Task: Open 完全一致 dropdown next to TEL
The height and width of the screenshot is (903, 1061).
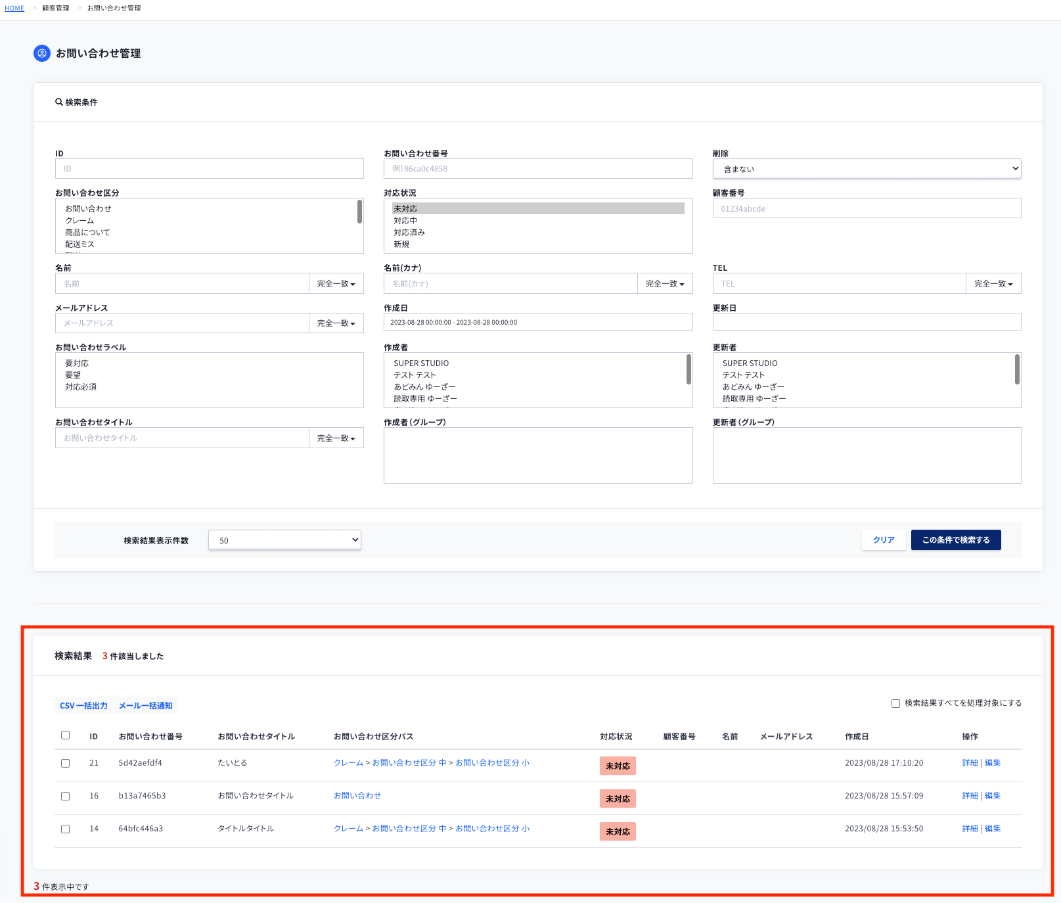Action: [993, 283]
